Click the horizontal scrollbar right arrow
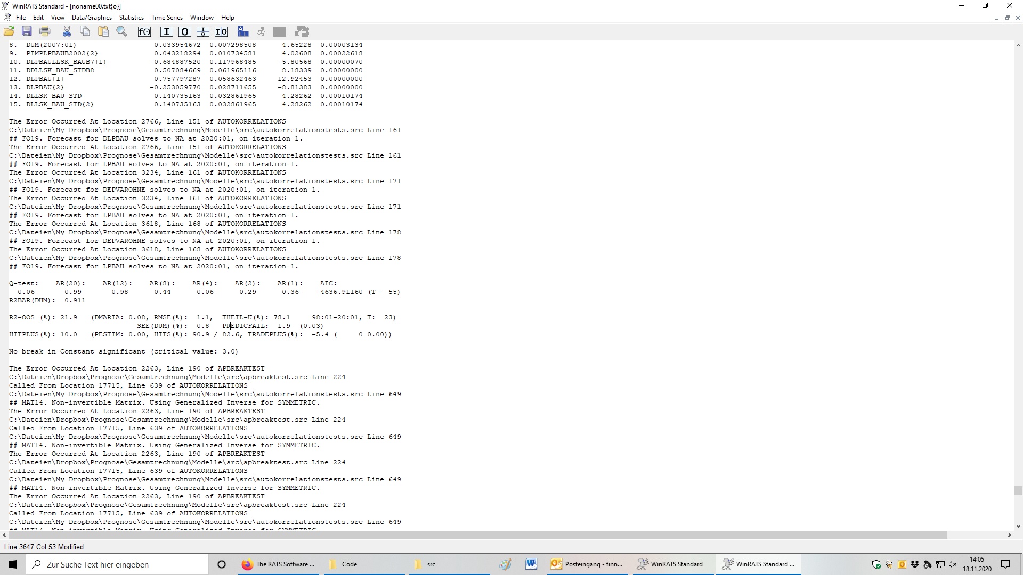This screenshot has width=1023, height=575. click(1009, 535)
